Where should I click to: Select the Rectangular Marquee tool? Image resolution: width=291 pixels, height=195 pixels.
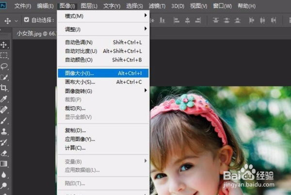(x=4, y=55)
